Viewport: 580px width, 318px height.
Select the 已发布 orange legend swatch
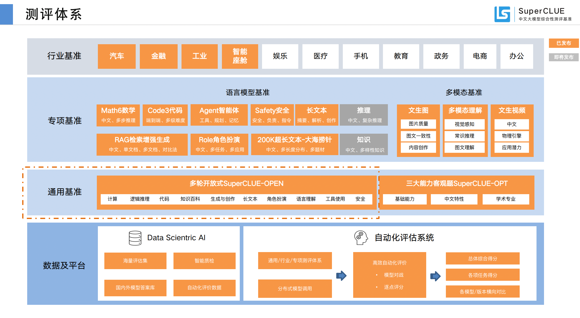564,43
